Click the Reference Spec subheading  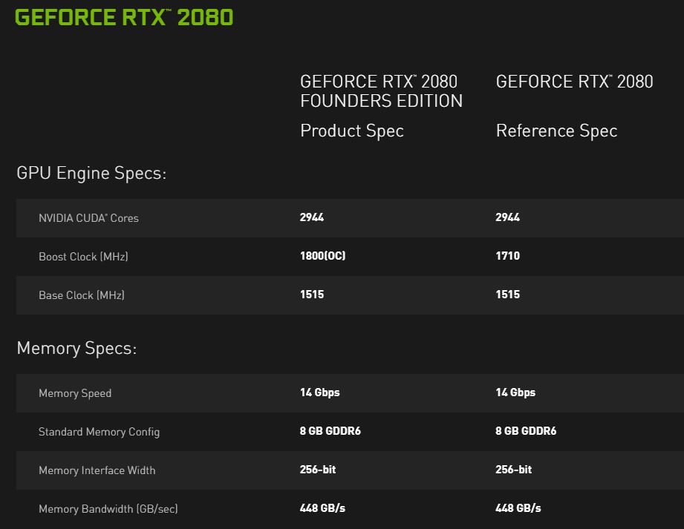[556, 131]
